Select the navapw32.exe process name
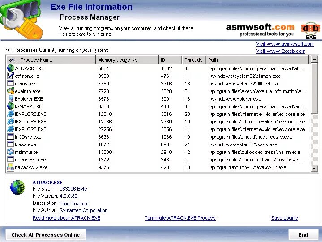This screenshot has height=242, width=322. point(31,167)
